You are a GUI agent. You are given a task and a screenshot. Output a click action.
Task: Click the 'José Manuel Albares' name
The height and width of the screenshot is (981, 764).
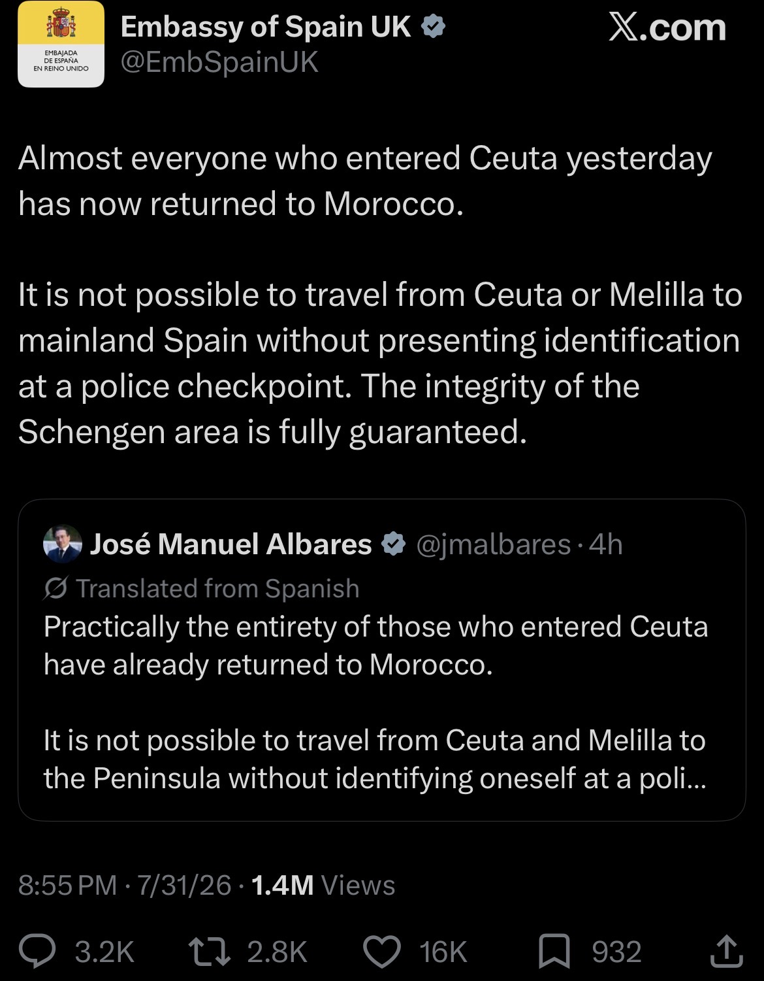pos(231,544)
